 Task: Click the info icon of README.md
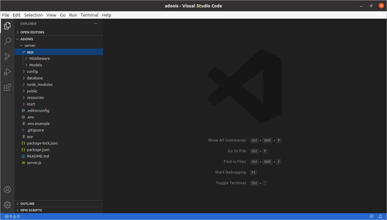pos(23,156)
